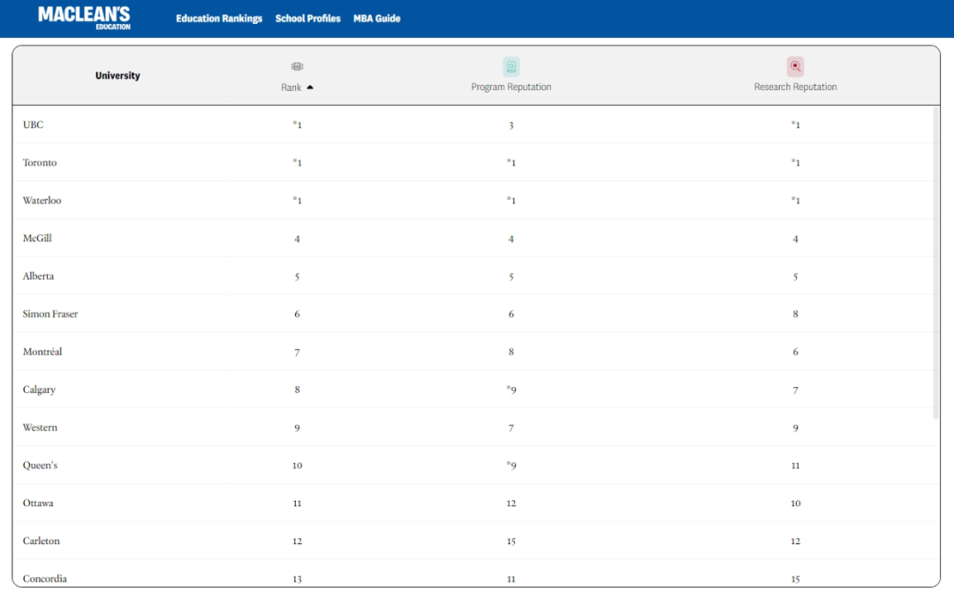Open the Carleton row
The width and height of the screenshot is (954, 592).
[x=42, y=541]
